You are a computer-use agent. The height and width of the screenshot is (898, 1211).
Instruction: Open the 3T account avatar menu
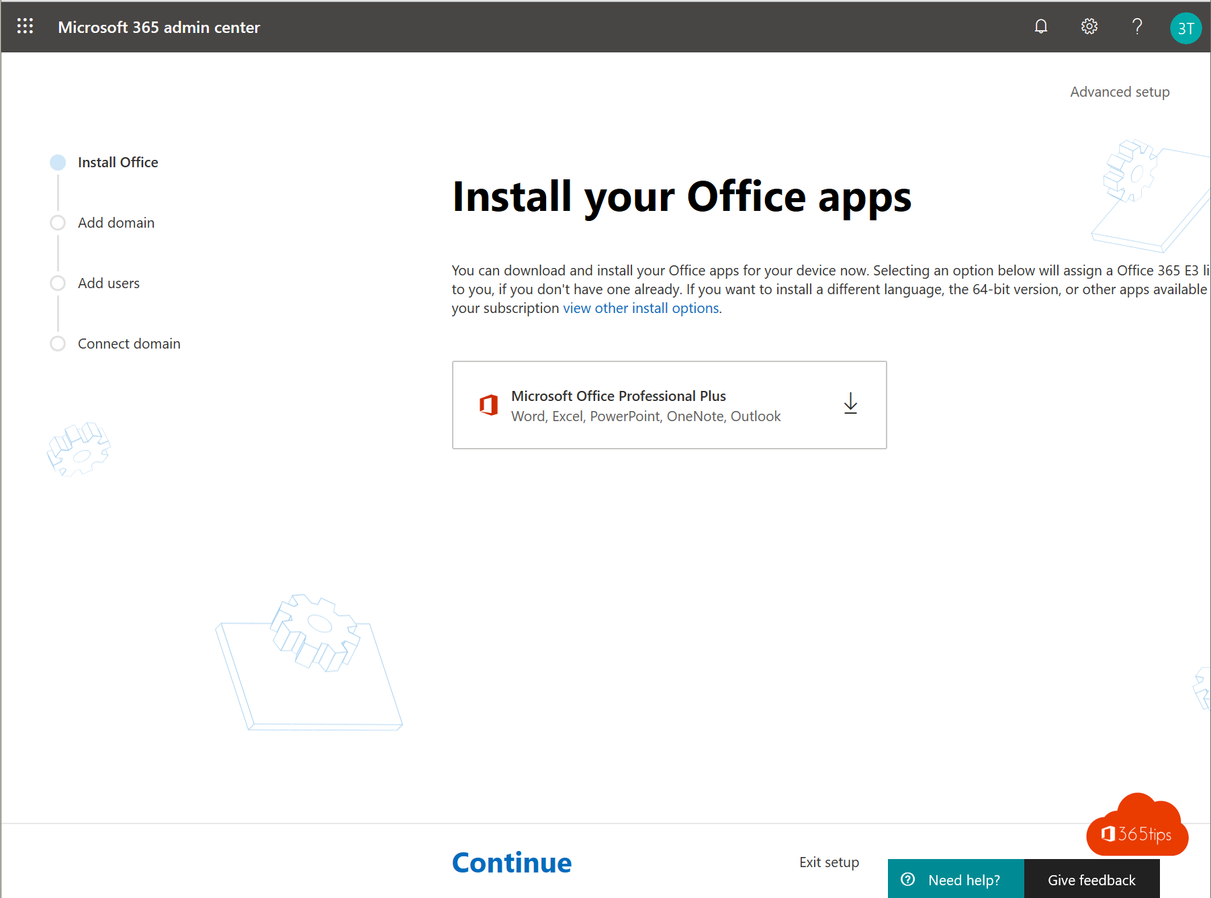(1185, 28)
